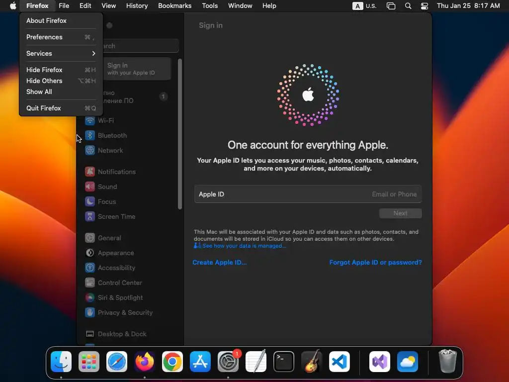
Task: Open Terminal from the Dock
Action: [284, 362]
